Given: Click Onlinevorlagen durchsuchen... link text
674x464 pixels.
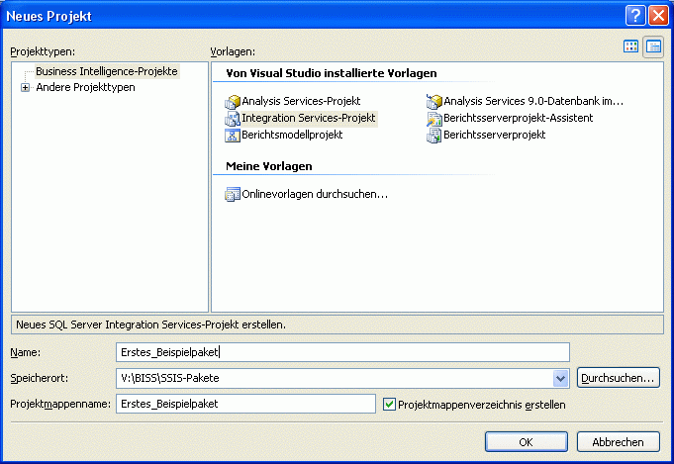Looking at the screenshot, I should click(315, 194).
